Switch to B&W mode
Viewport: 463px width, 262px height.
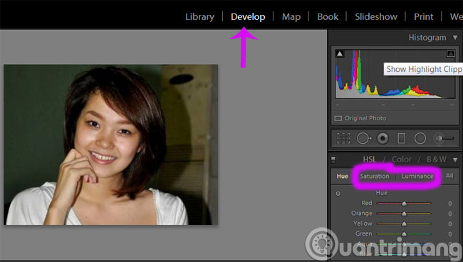point(437,159)
